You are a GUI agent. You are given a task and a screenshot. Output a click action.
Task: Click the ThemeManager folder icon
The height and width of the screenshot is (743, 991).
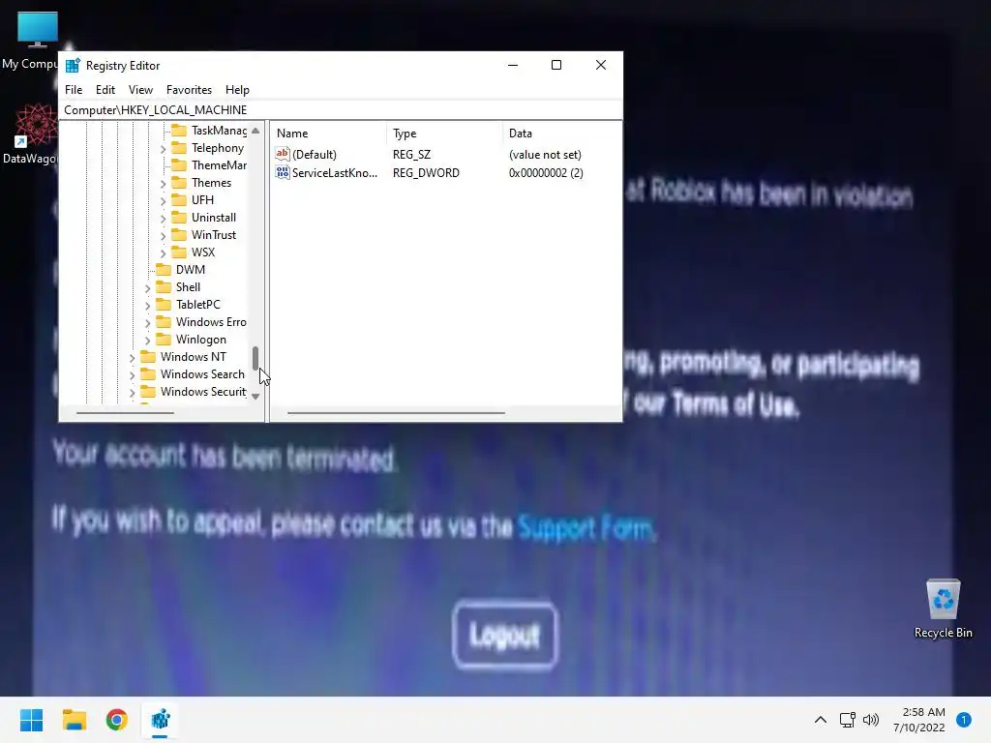click(179, 165)
